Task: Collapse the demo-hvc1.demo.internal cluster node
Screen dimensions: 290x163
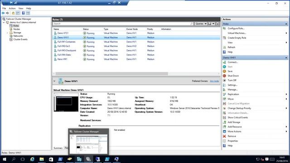Action: point(4,22)
